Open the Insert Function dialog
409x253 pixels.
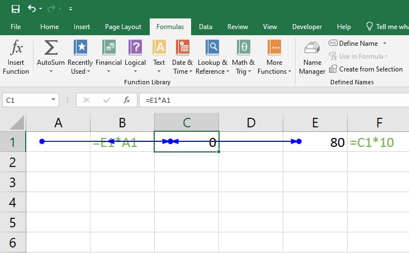pos(16,57)
